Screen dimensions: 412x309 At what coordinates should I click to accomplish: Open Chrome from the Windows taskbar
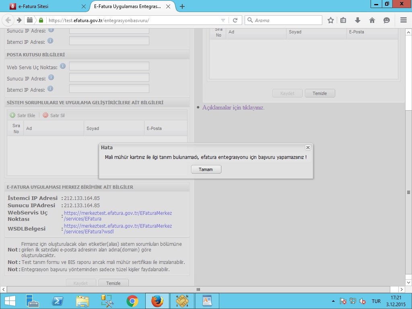pos(132,301)
